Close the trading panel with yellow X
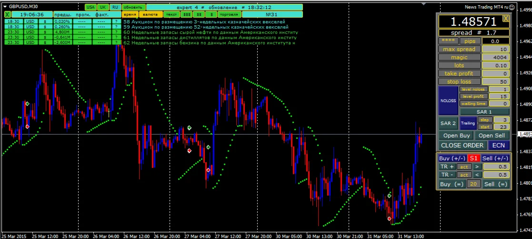The height and width of the screenshot is (239, 532). tap(505, 19)
